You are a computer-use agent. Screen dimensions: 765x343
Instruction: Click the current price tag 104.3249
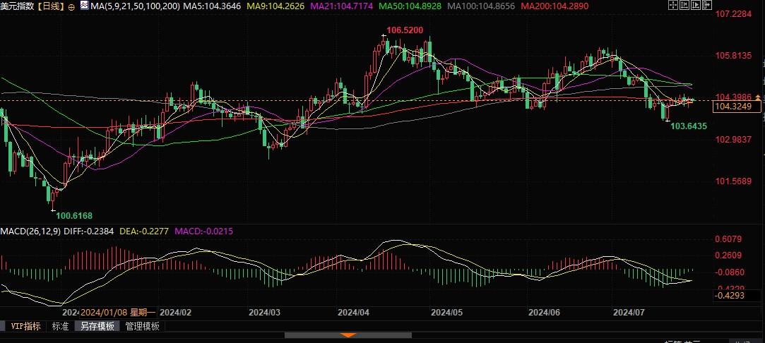[x=732, y=107]
